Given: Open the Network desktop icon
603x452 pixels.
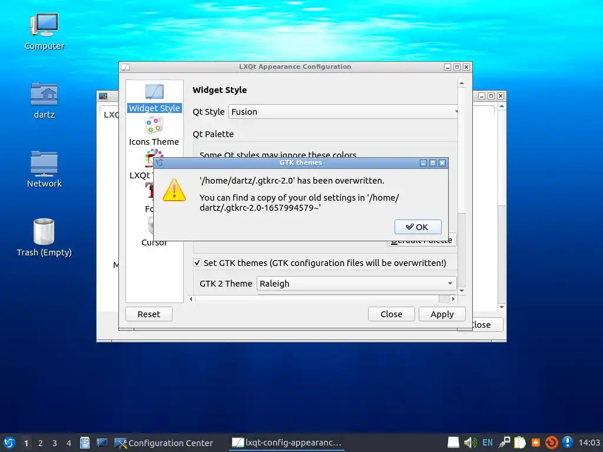Looking at the screenshot, I should pos(44,169).
